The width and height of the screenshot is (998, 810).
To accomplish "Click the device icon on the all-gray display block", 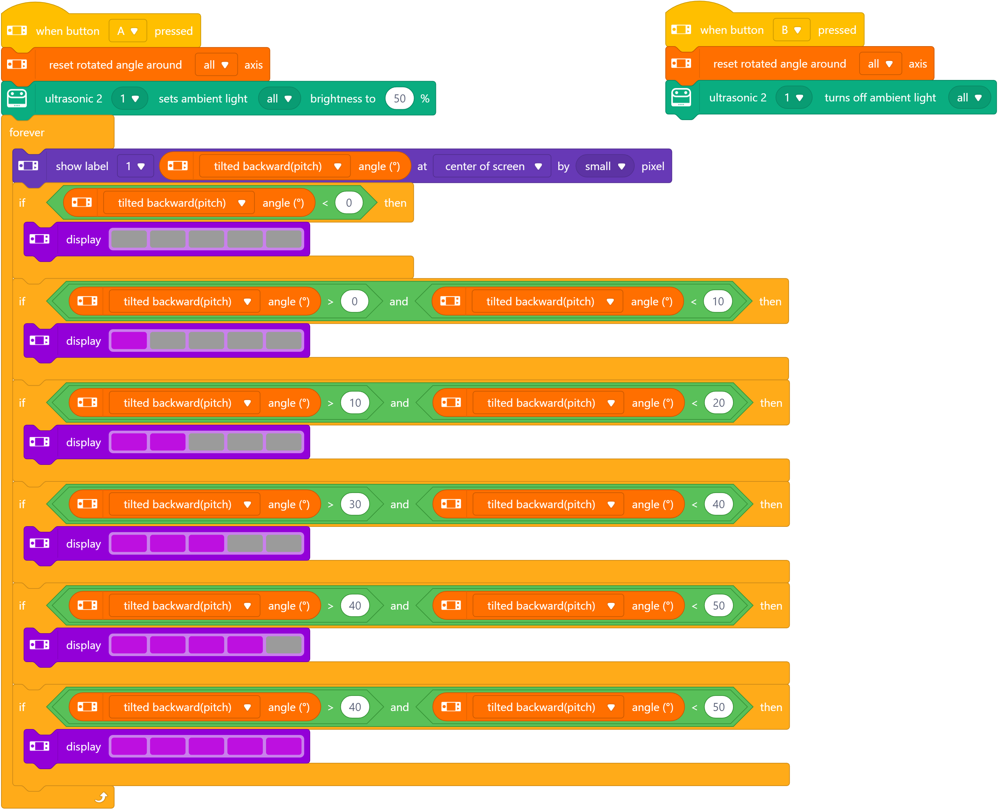I will [x=40, y=239].
